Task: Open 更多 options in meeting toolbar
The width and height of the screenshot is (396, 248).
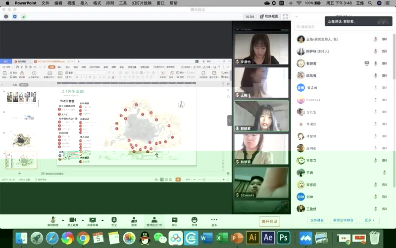Action: click(214, 221)
